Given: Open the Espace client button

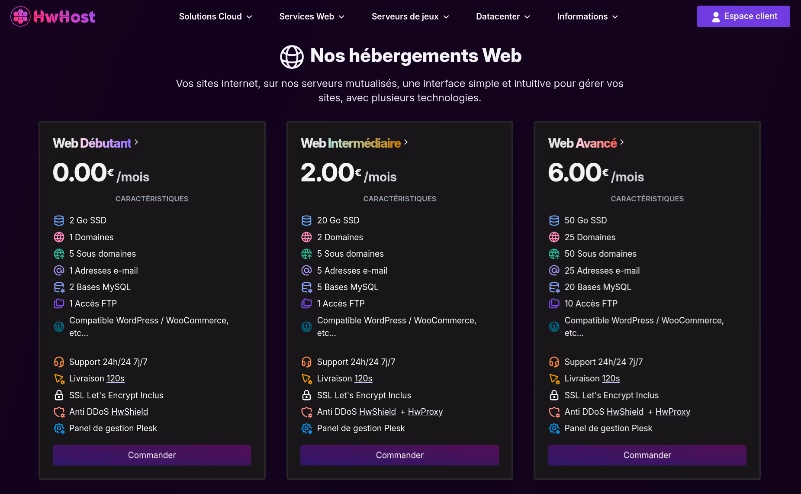Looking at the screenshot, I should click(743, 16).
